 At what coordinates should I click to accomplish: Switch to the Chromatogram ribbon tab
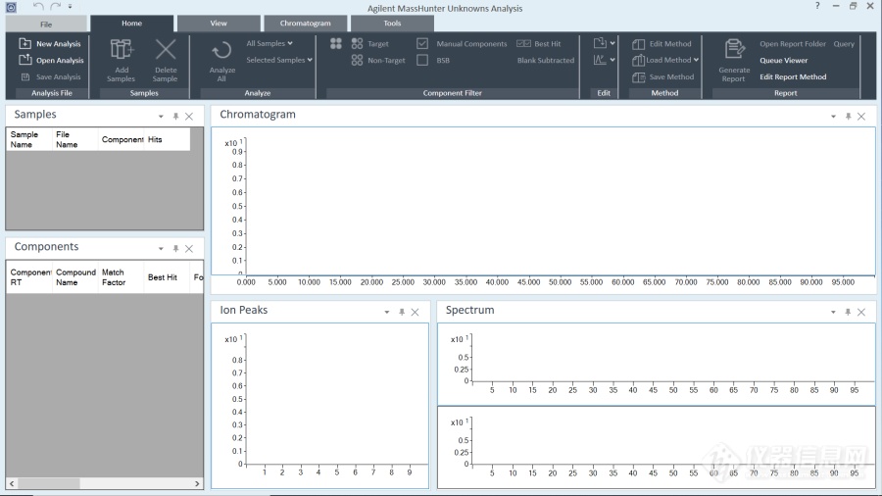pos(306,24)
